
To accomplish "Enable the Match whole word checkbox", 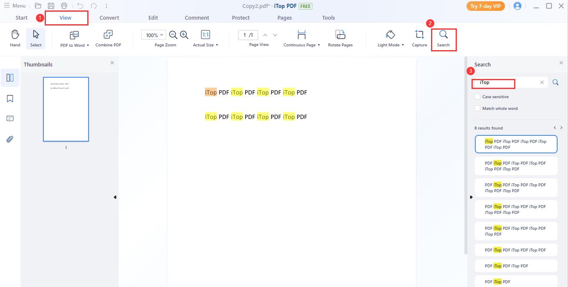I will (x=477, y=109).
